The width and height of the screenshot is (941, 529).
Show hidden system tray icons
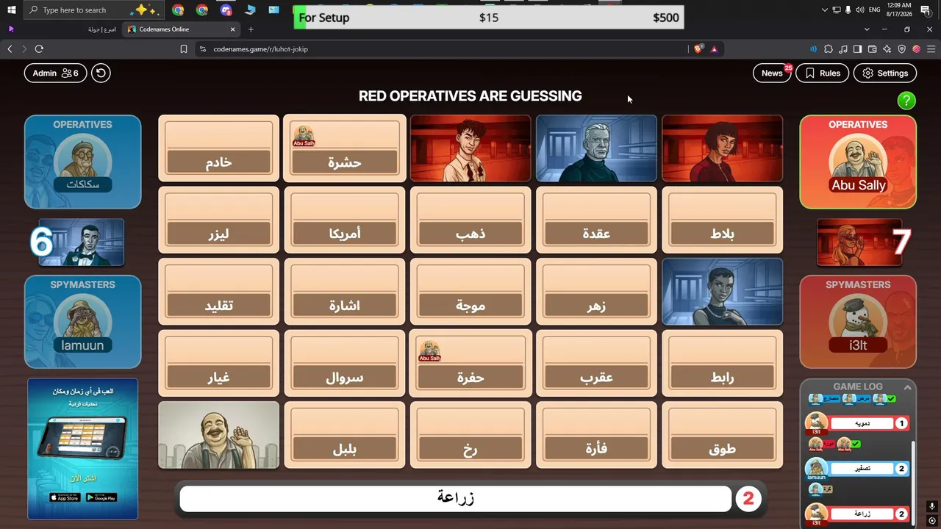click(824, 10)
